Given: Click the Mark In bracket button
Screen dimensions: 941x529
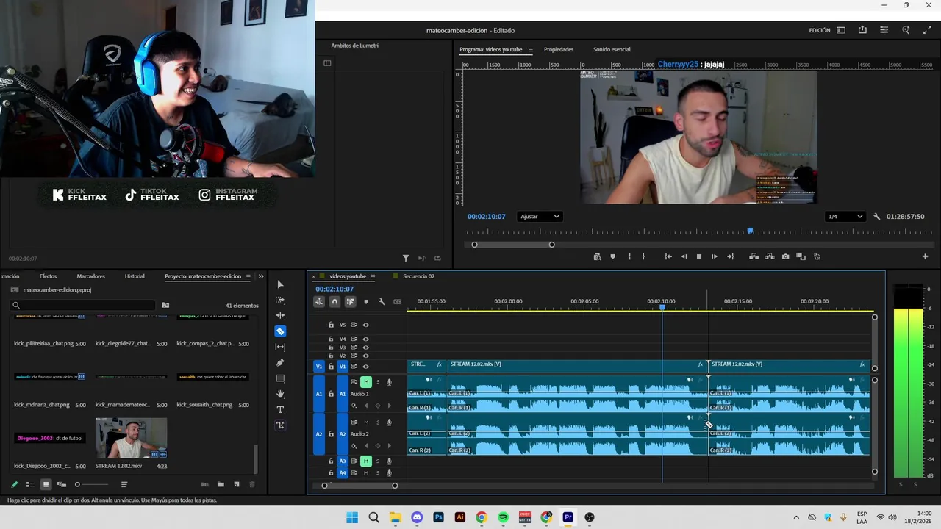Looking at the screenshot, I should tap(629, 256).
